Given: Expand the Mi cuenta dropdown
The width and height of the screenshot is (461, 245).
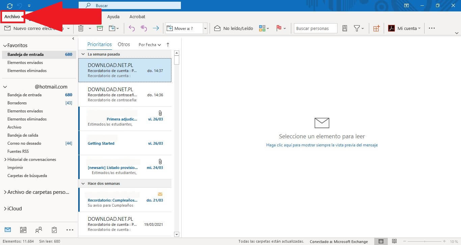Looking at the screenshot, I should [419, 29].
